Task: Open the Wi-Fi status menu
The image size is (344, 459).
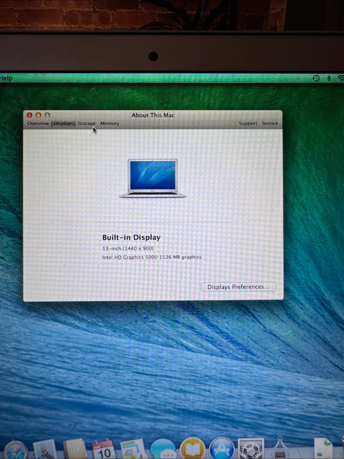Action: coord(341,78)
